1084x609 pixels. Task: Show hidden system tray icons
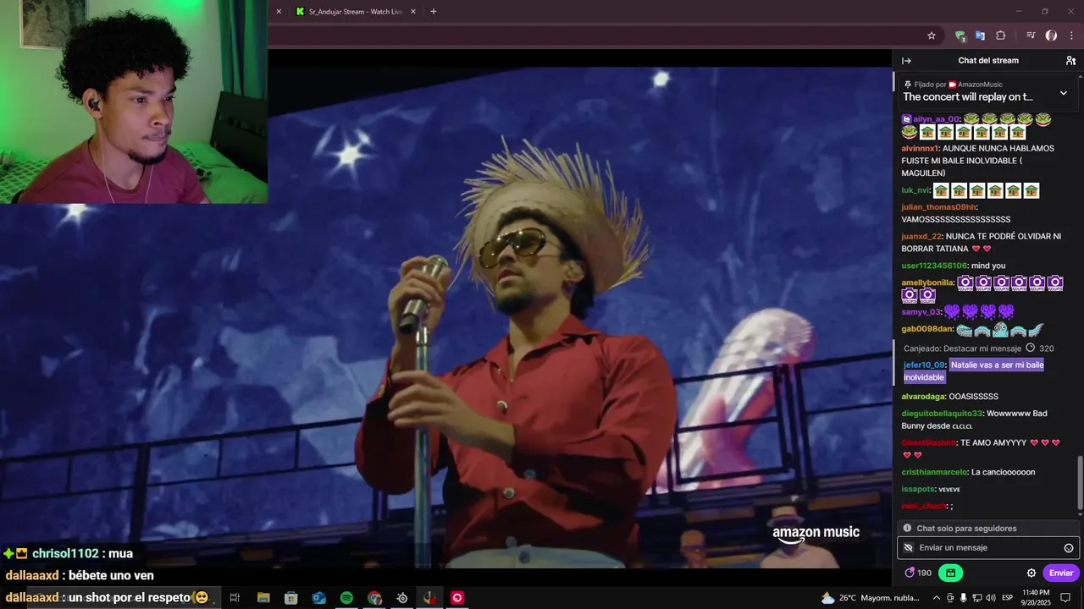coord(937,598)
